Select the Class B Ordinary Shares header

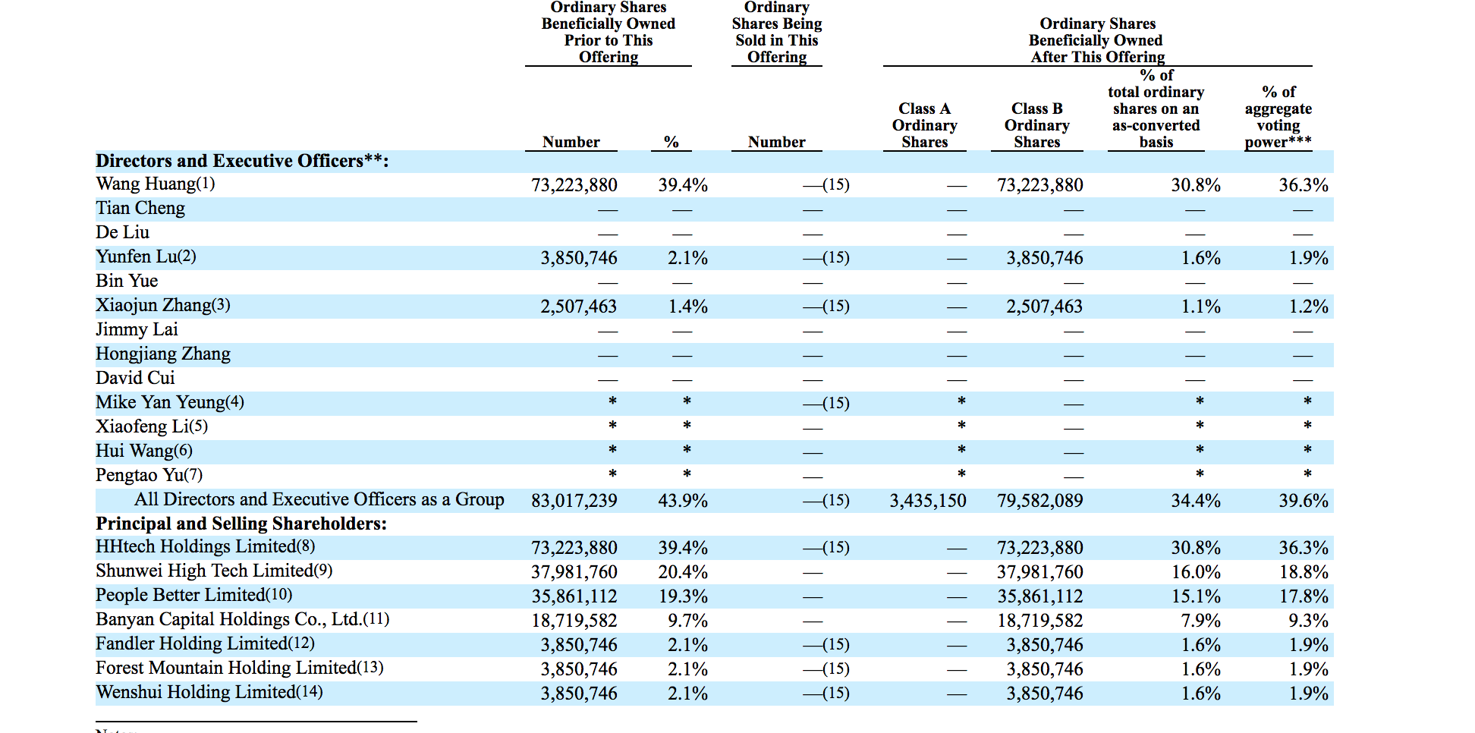click(1036, 125)
